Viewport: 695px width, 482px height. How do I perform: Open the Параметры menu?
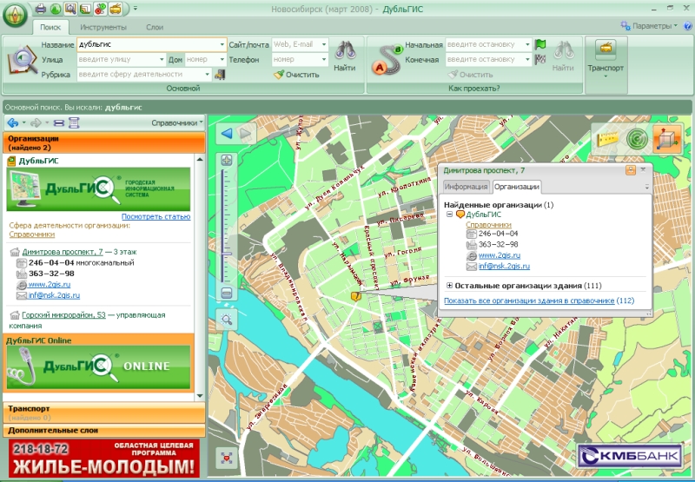649,26
